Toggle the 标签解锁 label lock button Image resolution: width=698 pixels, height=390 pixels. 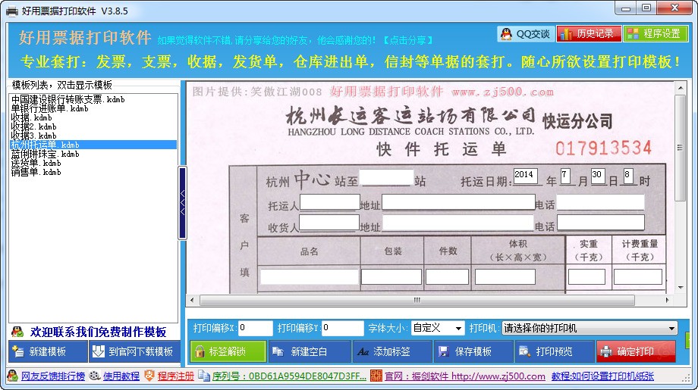[228, 351]
